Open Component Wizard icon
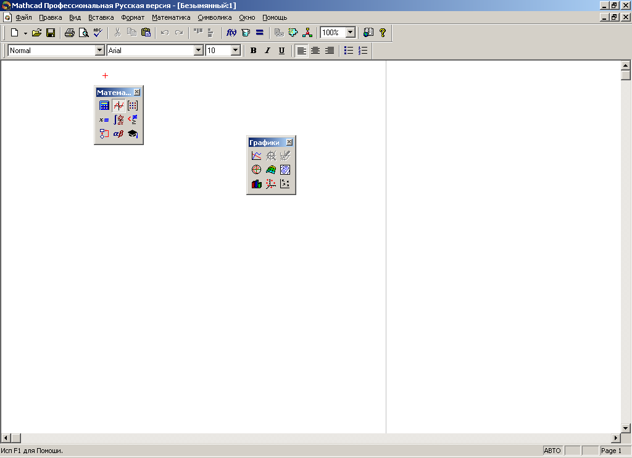This screenshot has width=632, height=458. pos(293,33)
